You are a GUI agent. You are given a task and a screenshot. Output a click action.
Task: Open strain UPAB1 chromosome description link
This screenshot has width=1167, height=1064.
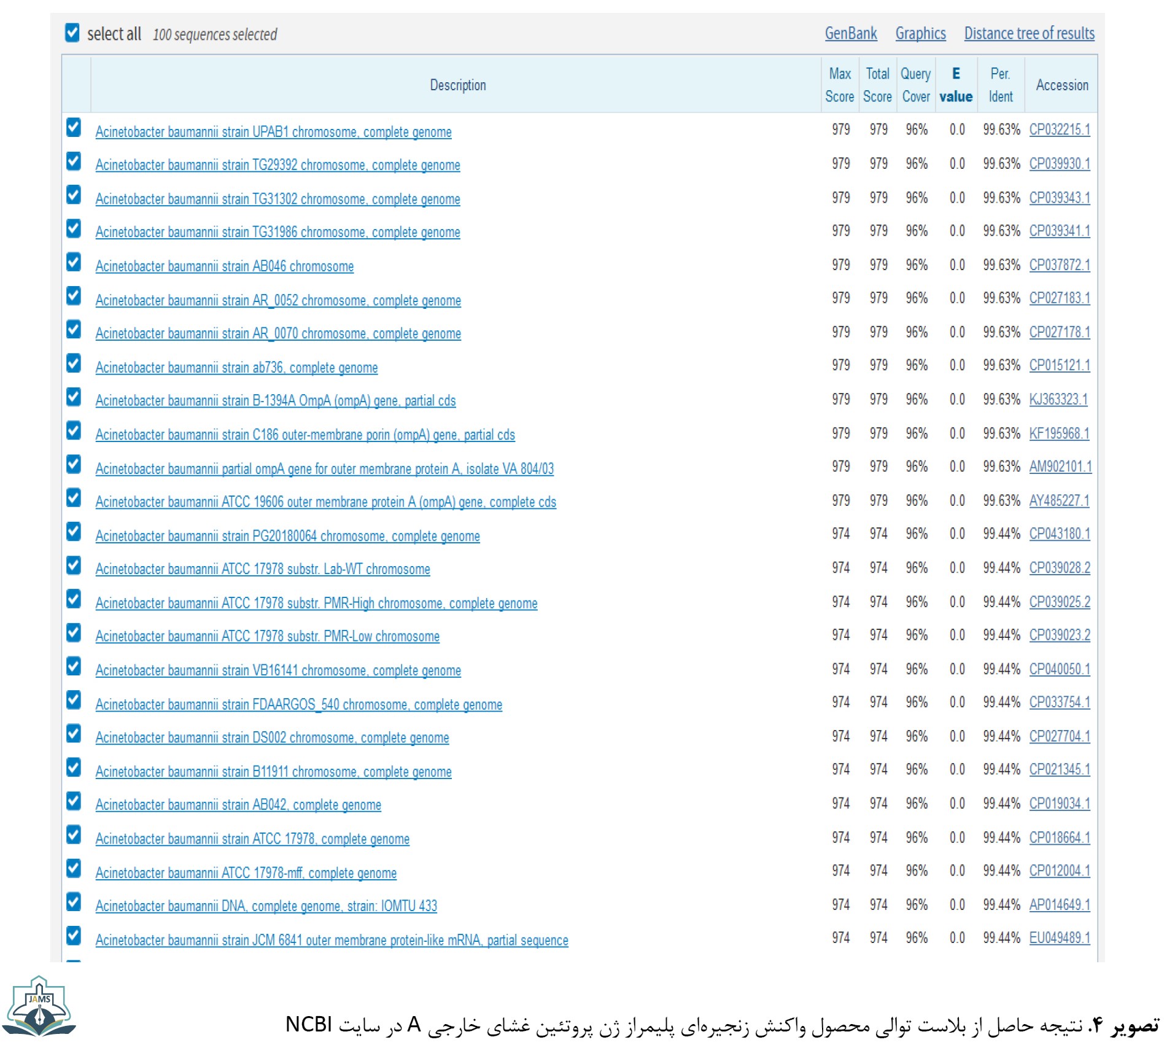coord(274,132)
